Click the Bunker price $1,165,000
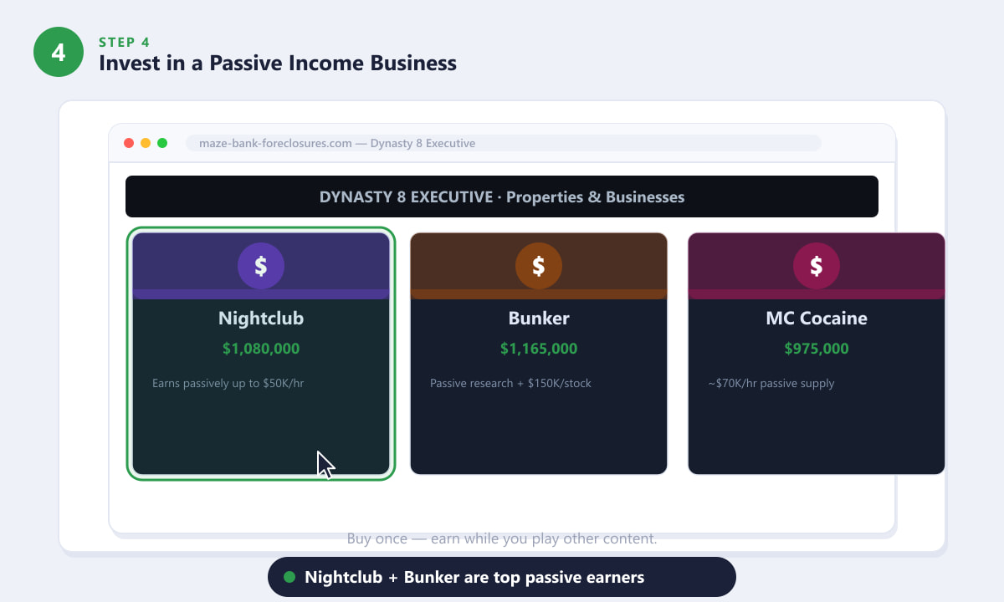 [x=539, y=349]
